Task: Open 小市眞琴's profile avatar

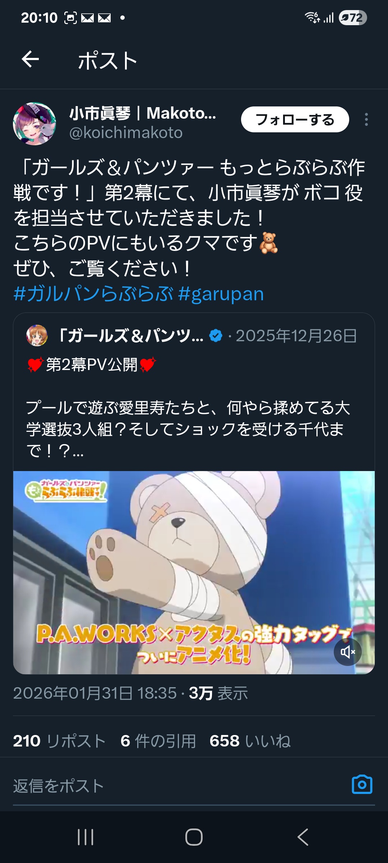Action: tap(34, 124)
